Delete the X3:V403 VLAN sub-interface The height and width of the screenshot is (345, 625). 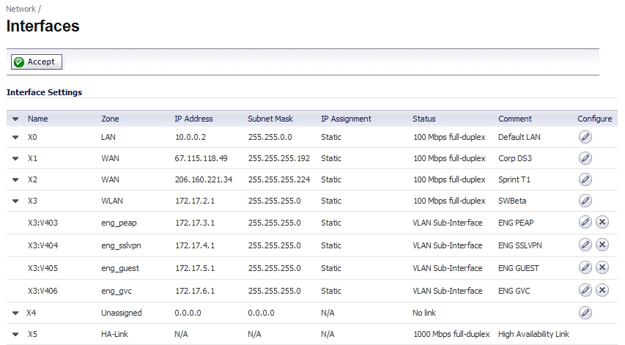tap(602, 222)
